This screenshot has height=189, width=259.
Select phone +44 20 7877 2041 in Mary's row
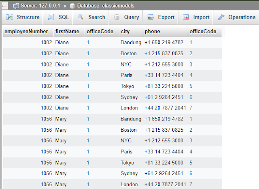click(x=165, y=184)
